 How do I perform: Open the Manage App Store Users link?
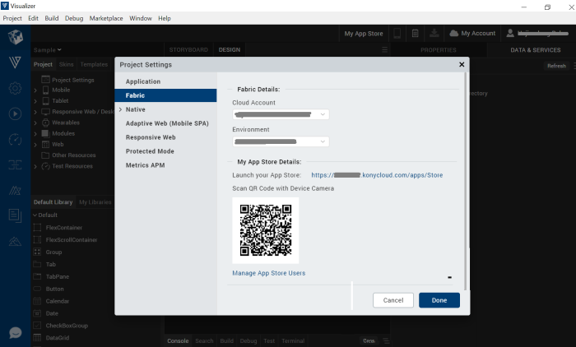tap(269, 273)
